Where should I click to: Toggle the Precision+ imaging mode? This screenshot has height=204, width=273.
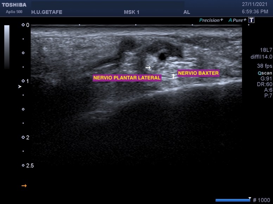211,20
